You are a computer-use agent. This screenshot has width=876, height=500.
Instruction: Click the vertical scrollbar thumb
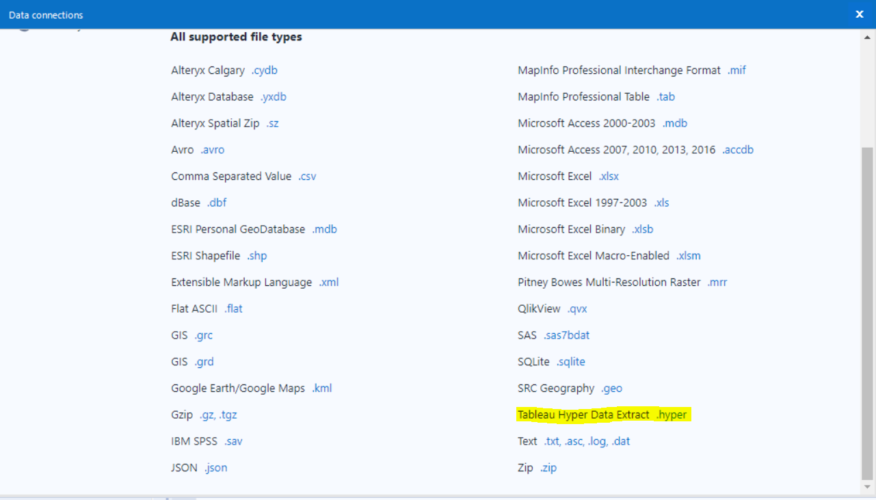coord(867,311)
